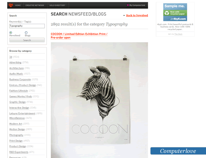This screenshot has width=206, height=158.
Task: Open the Gold Directory menu item
Action: click(57, 6)
